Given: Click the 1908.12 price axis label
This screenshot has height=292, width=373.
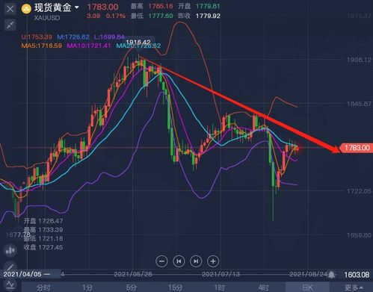Looking at the screenshot, I should point(359,60).
